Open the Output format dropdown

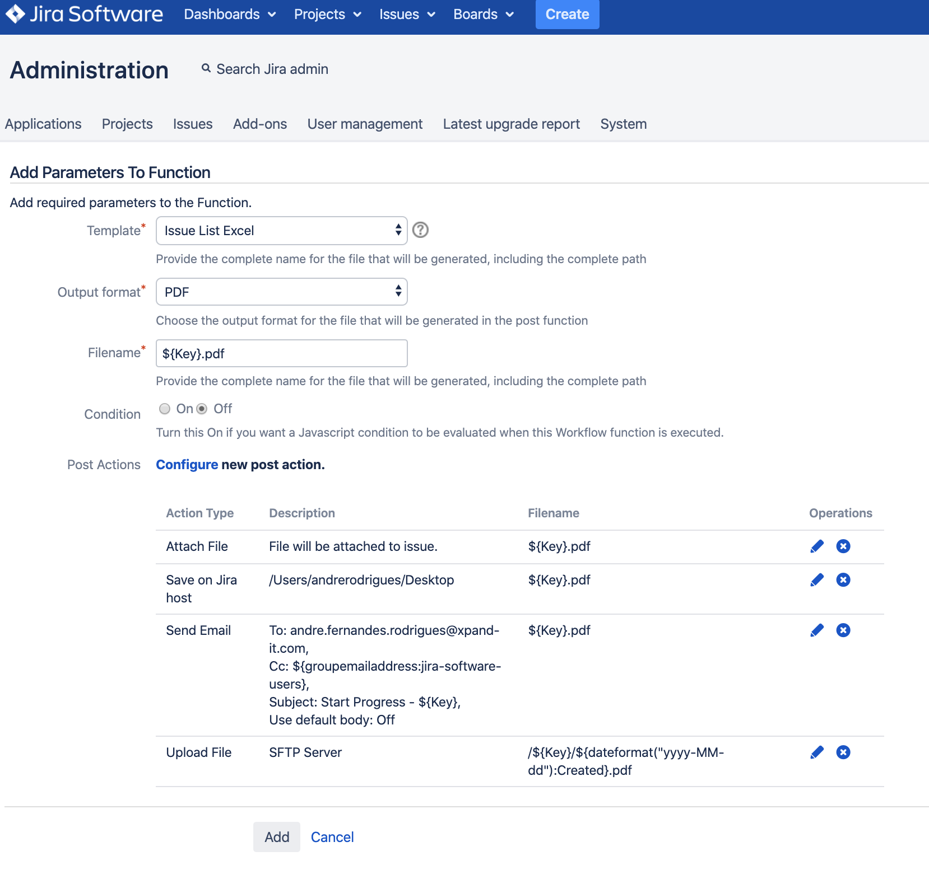tap(281, 292)
